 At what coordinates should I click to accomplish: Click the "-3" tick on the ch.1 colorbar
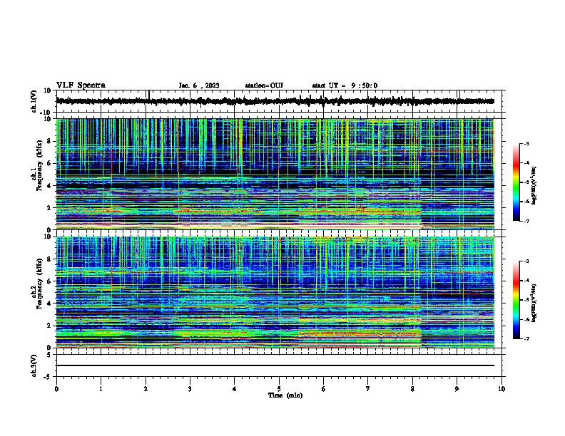coord(526,144)
